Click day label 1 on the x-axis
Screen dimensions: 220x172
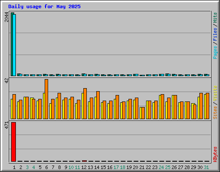coord(14,167)
